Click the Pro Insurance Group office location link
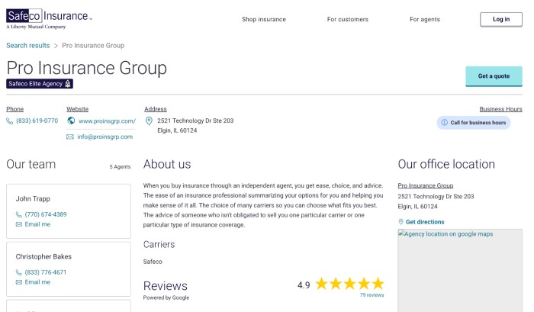This screenshot has height=312, width=534. [x=426, y=185]
